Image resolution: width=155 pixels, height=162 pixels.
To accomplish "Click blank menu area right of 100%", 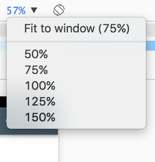I will (x=100, y=86).
